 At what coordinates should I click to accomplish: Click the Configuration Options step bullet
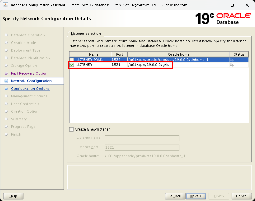[x=6, y=89]
